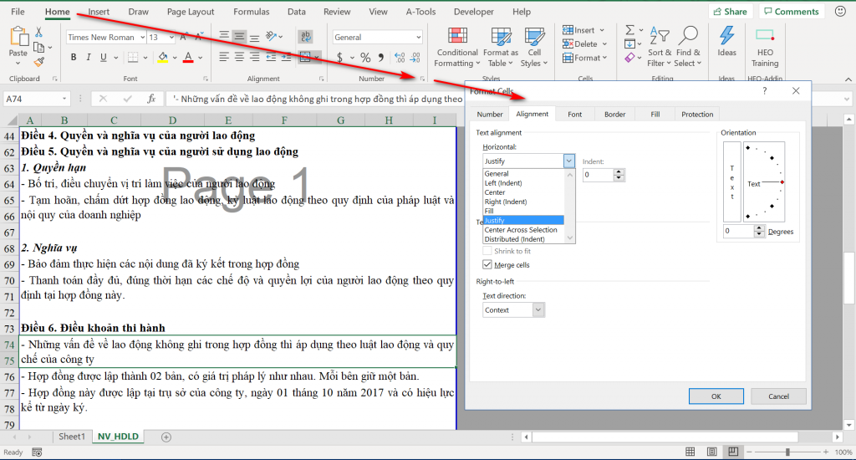Click the Insert Function fx icon
Screen dimensions: 856x460
[x=151, y=99]
